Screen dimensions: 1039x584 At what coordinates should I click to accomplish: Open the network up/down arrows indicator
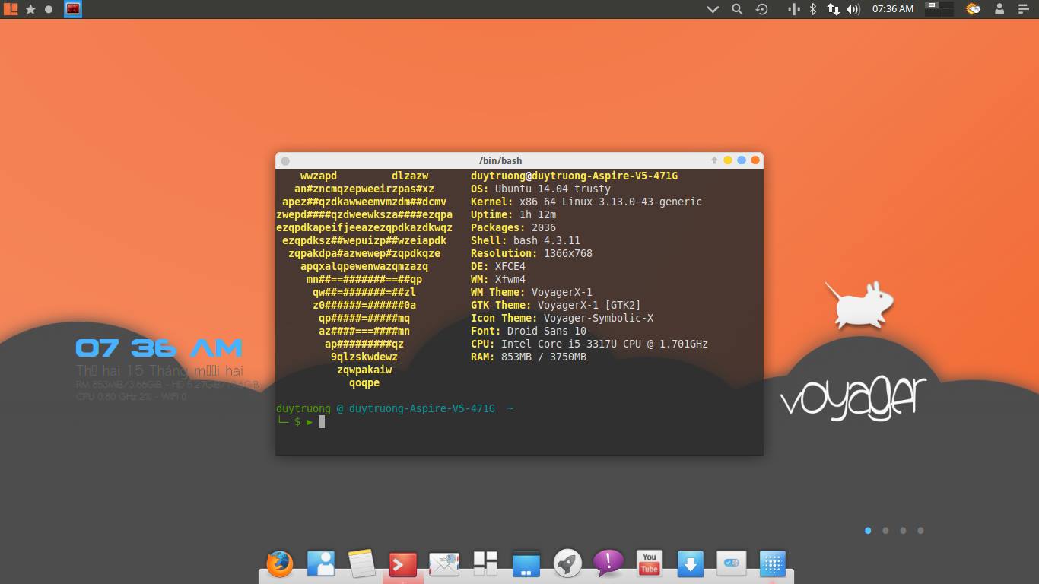coord(834,9)
